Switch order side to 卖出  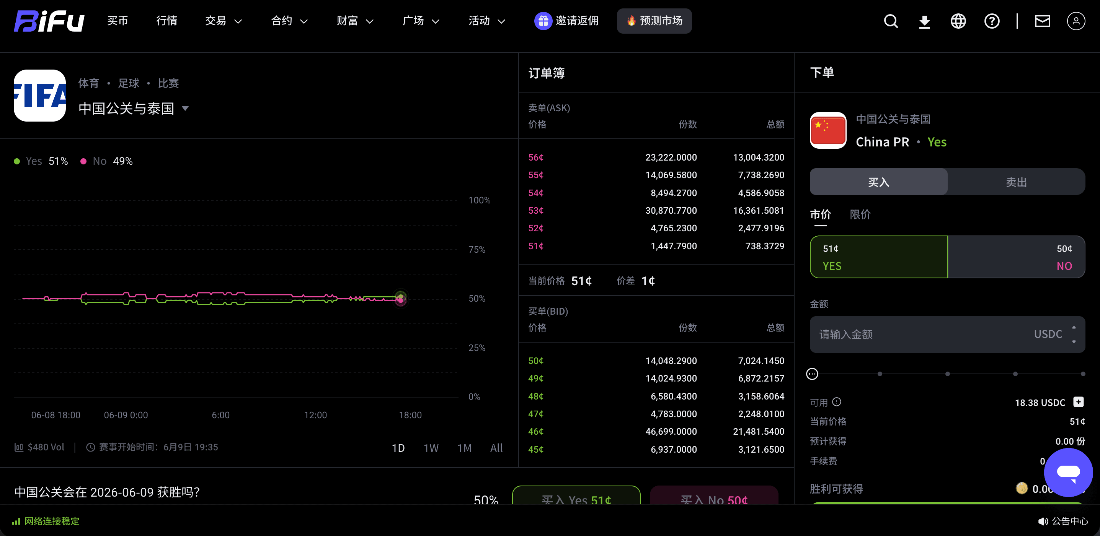[x=1016, y=182]
